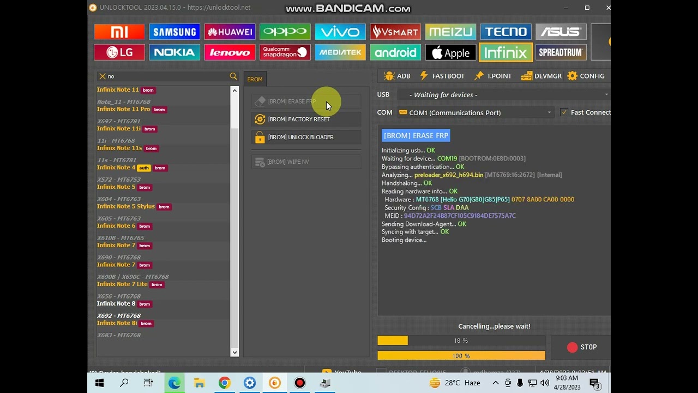The width and height of the screenshot is (698, 393).
Task: Click the [BROM] WIPE NV button
Action: tap(306, 162)
